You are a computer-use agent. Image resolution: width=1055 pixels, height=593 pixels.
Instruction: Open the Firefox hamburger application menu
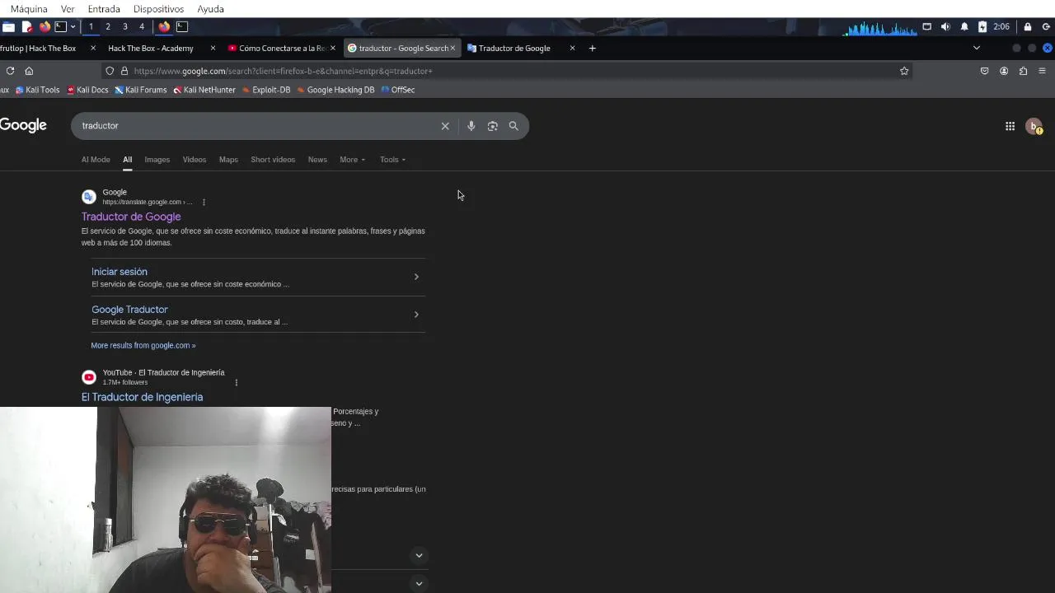[x=1042, y=71]
